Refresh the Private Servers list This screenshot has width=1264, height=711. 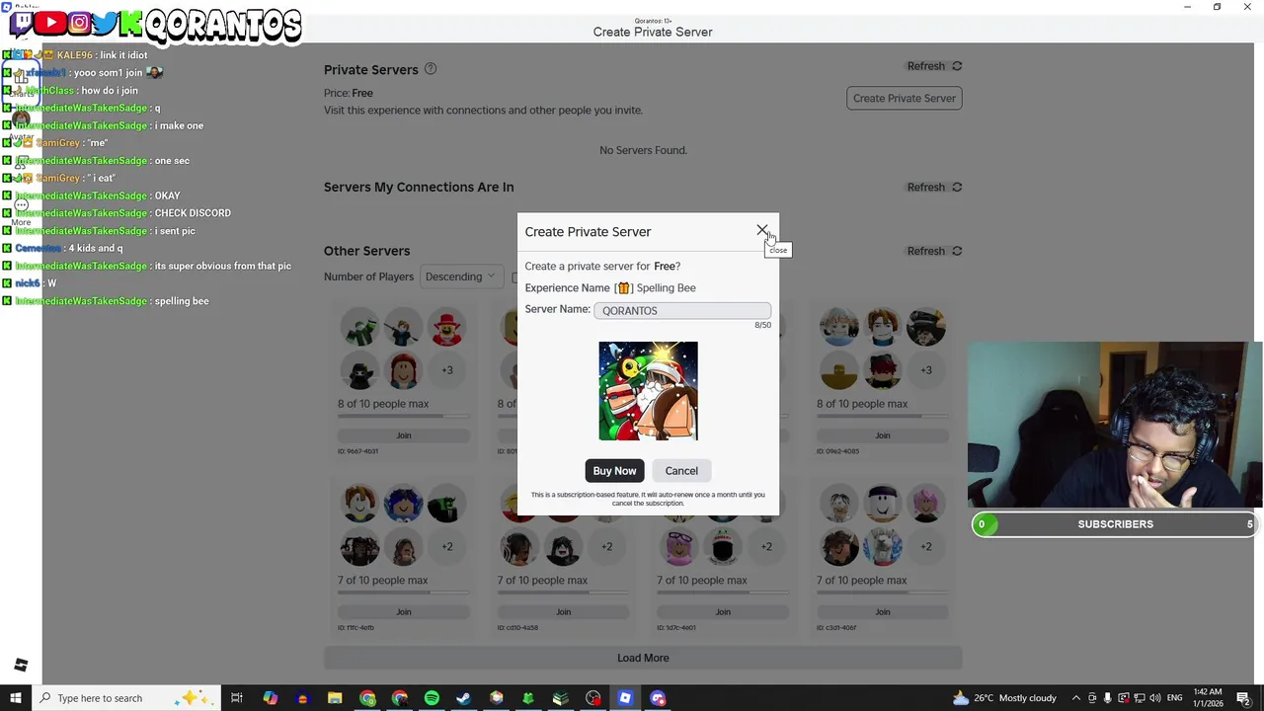934,66
